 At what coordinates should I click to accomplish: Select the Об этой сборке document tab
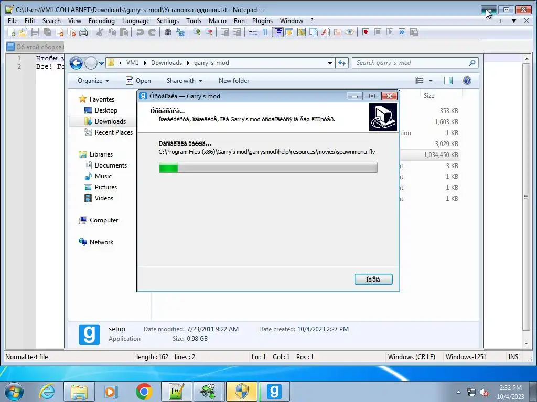[35, 47]
